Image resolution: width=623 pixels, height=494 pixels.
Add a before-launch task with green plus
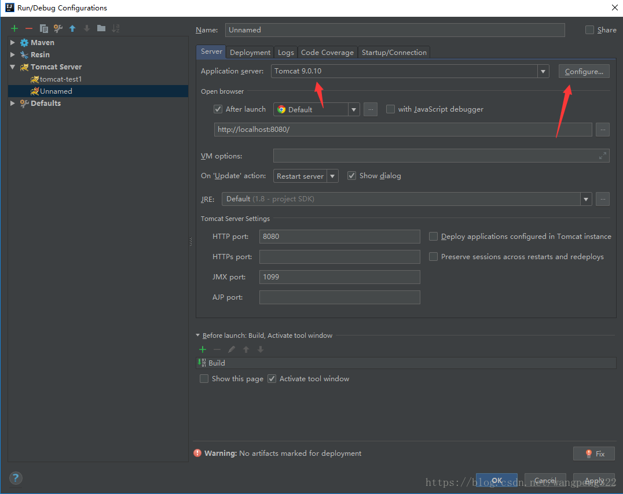pos(203,349)
